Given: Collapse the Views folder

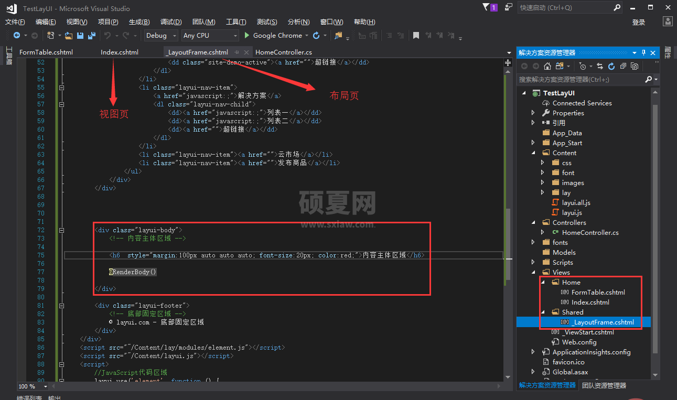Looking at the screenshot, I should click(x=533, y=273).
